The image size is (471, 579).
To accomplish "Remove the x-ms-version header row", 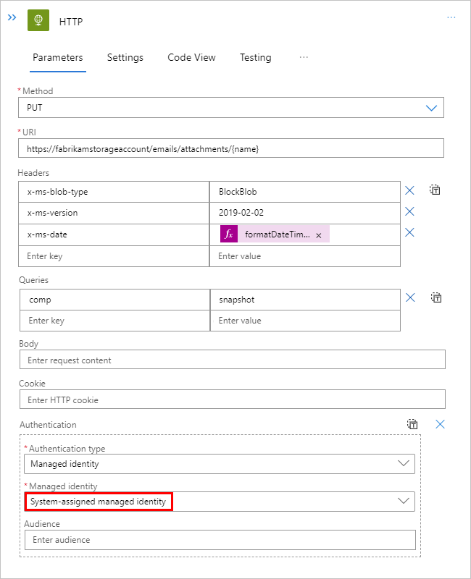I will point(409,212).
